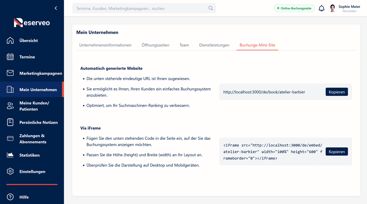Click the Mein Unternehmen page heading
The width and height of the screenshot is (367, 204).
click(97, 32)
